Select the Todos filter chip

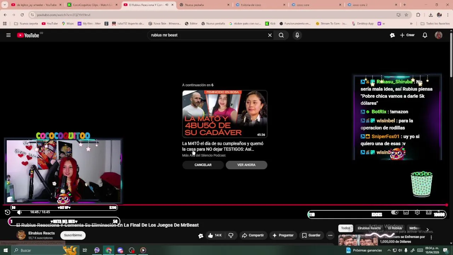(x=346, y=228)
